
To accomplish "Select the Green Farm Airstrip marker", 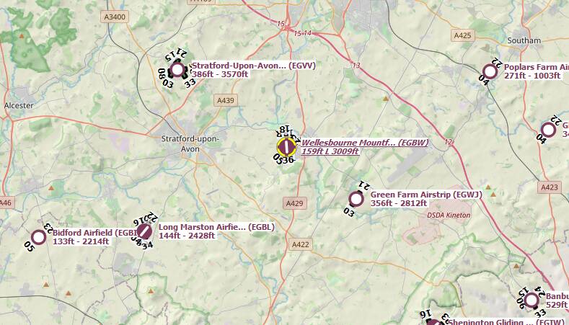I will pos(356,199).
